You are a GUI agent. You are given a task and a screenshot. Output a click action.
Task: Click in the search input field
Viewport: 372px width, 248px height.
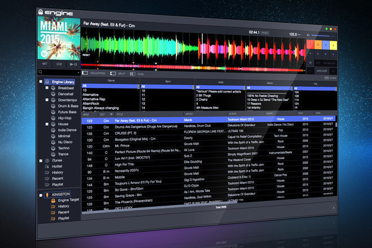click(x=59, y=72)
